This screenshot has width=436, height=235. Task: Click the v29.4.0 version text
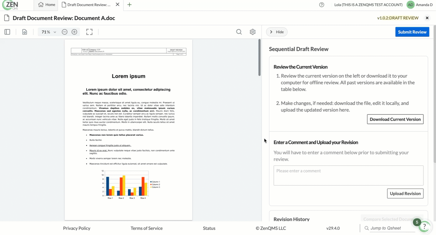click(333, 228)
